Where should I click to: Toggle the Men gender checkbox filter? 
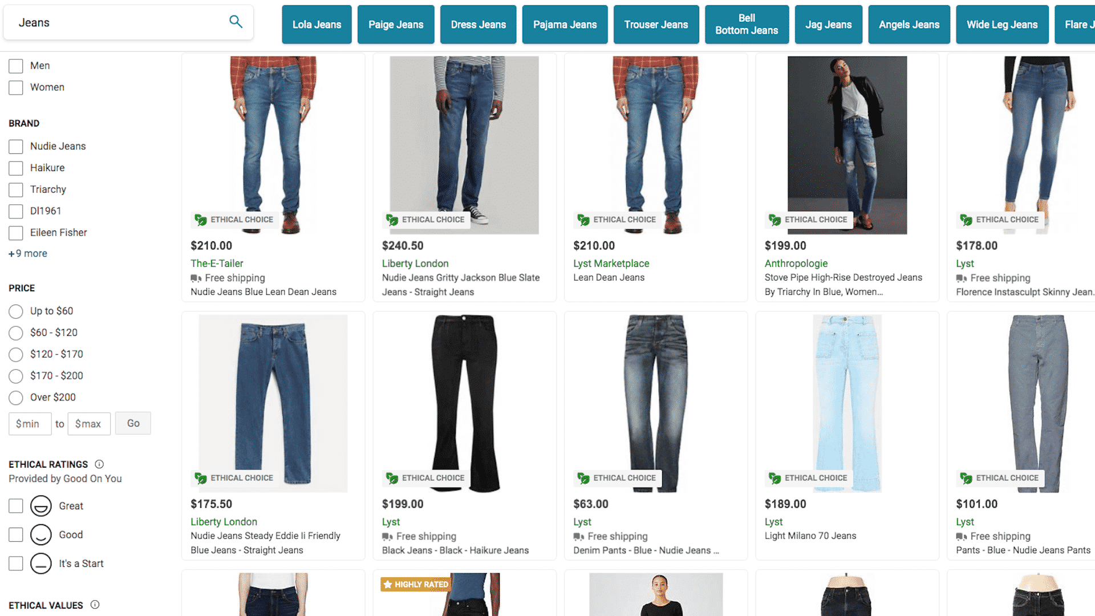pyautogui.click(x=17, y=66)
